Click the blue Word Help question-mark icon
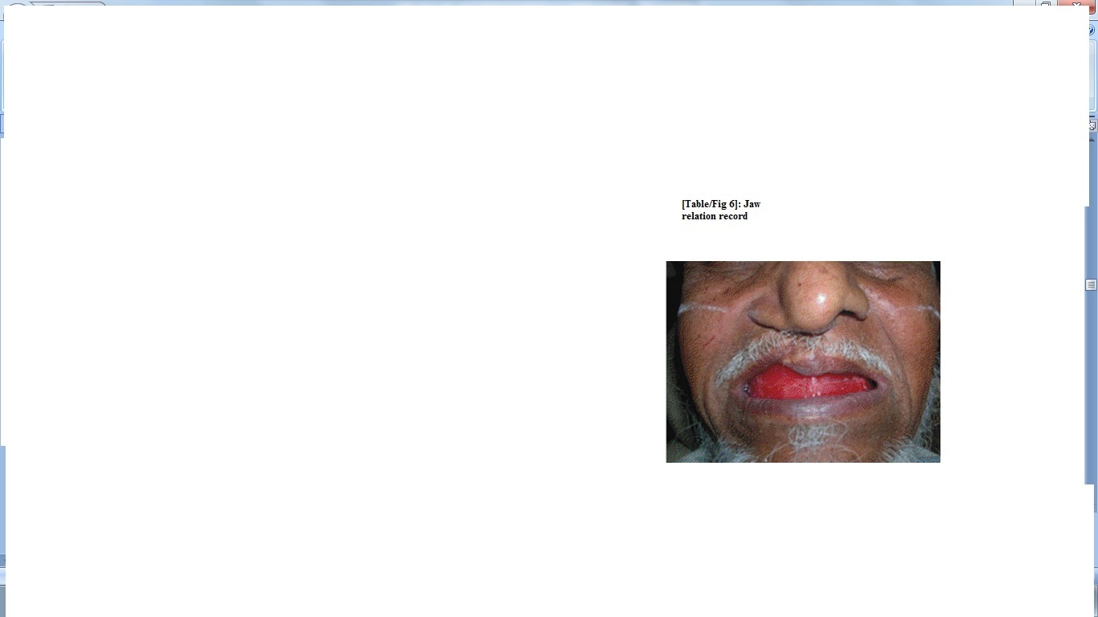 click(1092, 31)
